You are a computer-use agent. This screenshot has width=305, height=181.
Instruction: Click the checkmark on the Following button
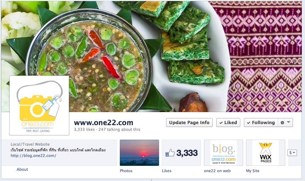(248, 123)
